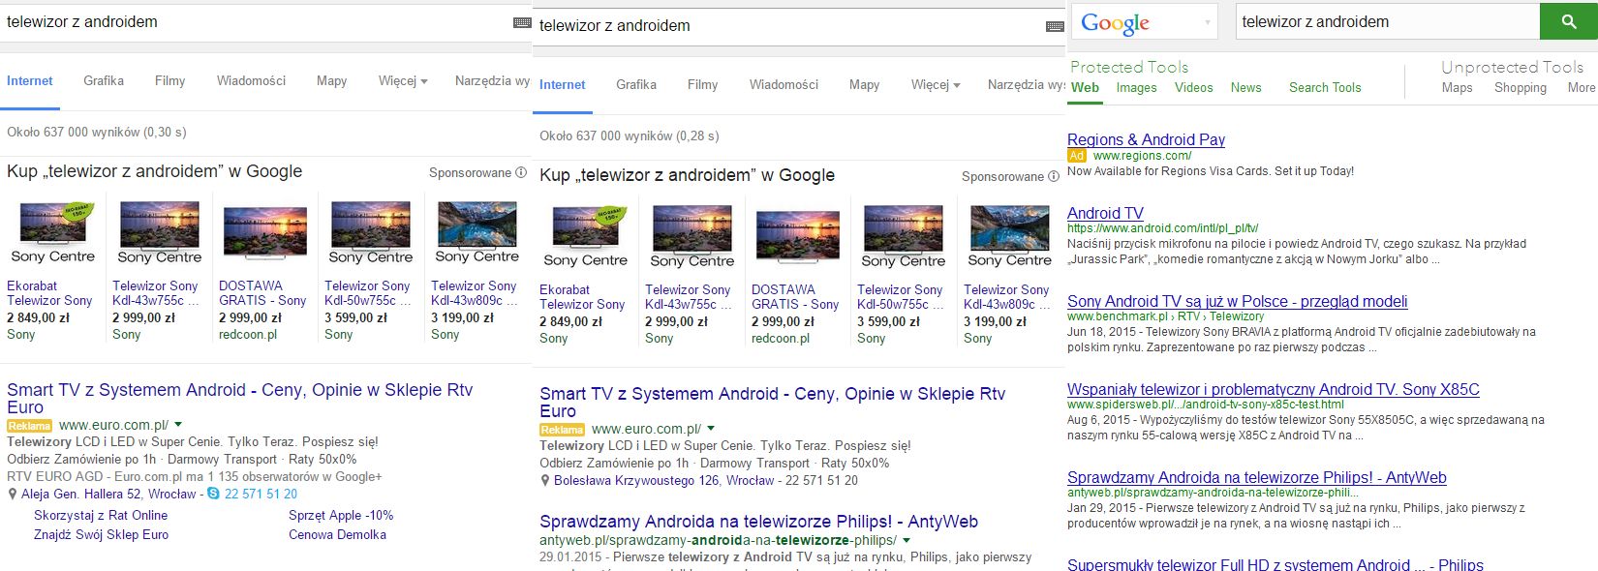Screen dimensions: 1598x571
Task: Open dropdown arrow next to the Google logo
Action: [x=1208, y=22]
